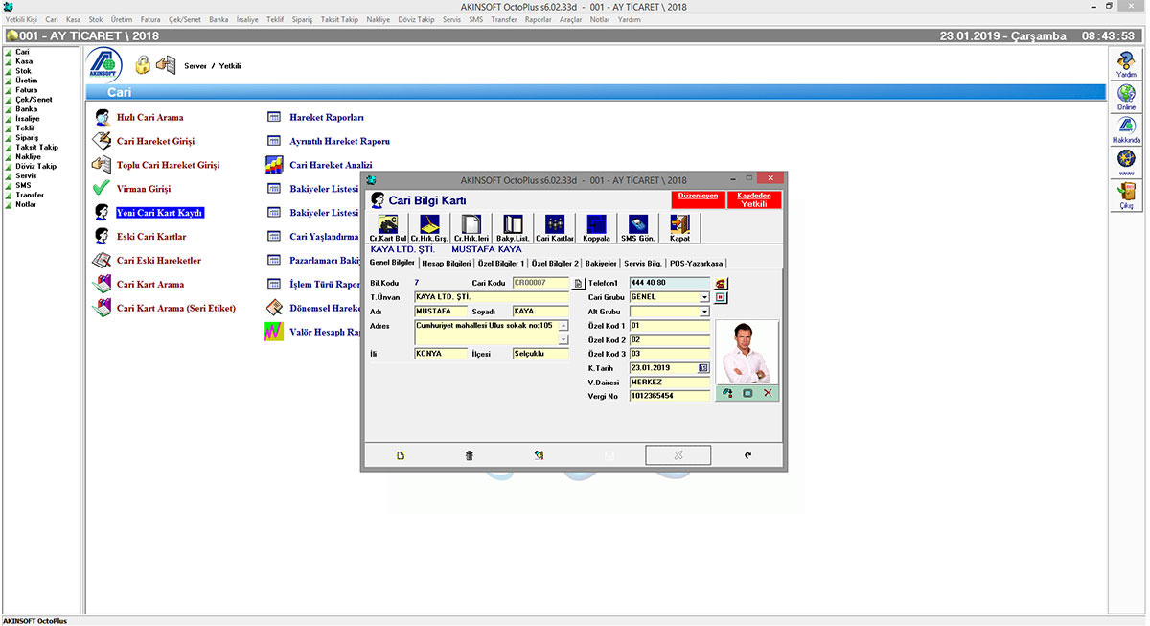1150x626 pixels.
Task: Open the Araçlar menu
Action: [x=571, y=19]
